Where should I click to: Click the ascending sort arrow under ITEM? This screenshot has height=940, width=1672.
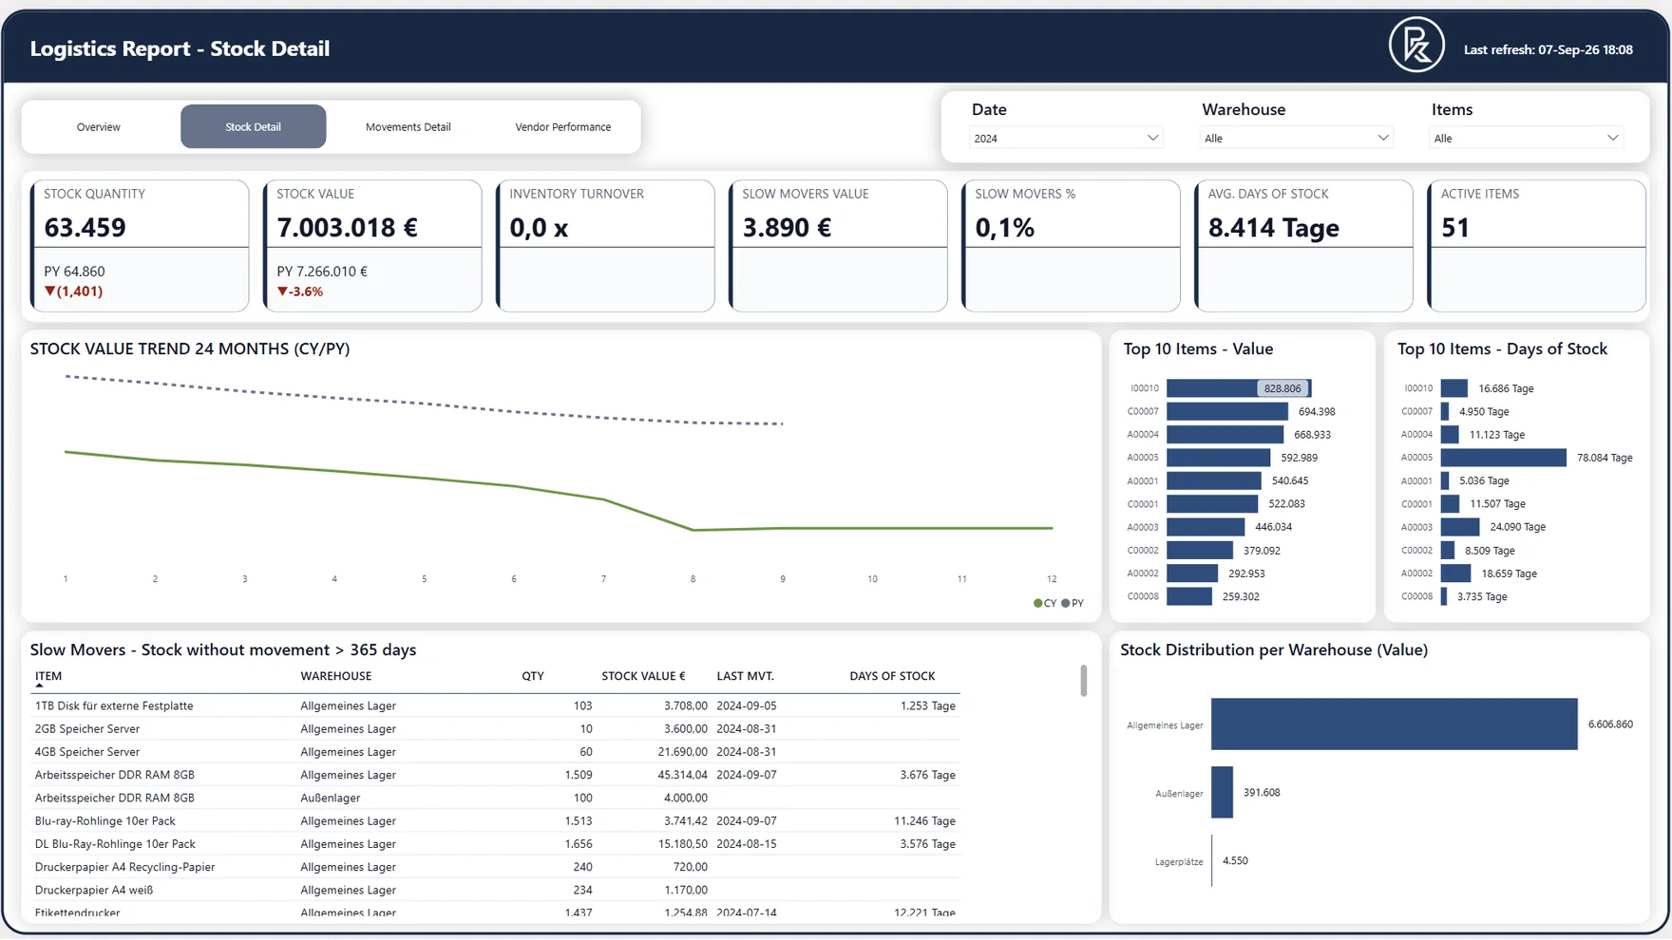click(39, 686)
